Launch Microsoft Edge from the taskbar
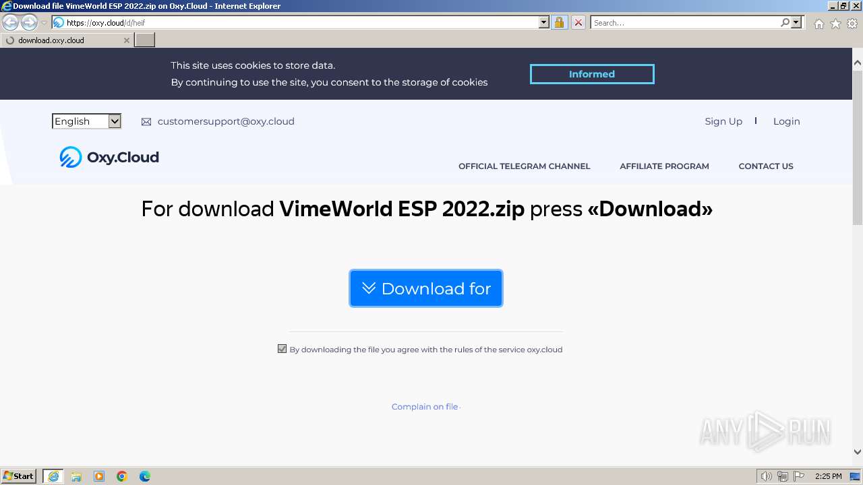863x485 pixels. click(145, 476)
